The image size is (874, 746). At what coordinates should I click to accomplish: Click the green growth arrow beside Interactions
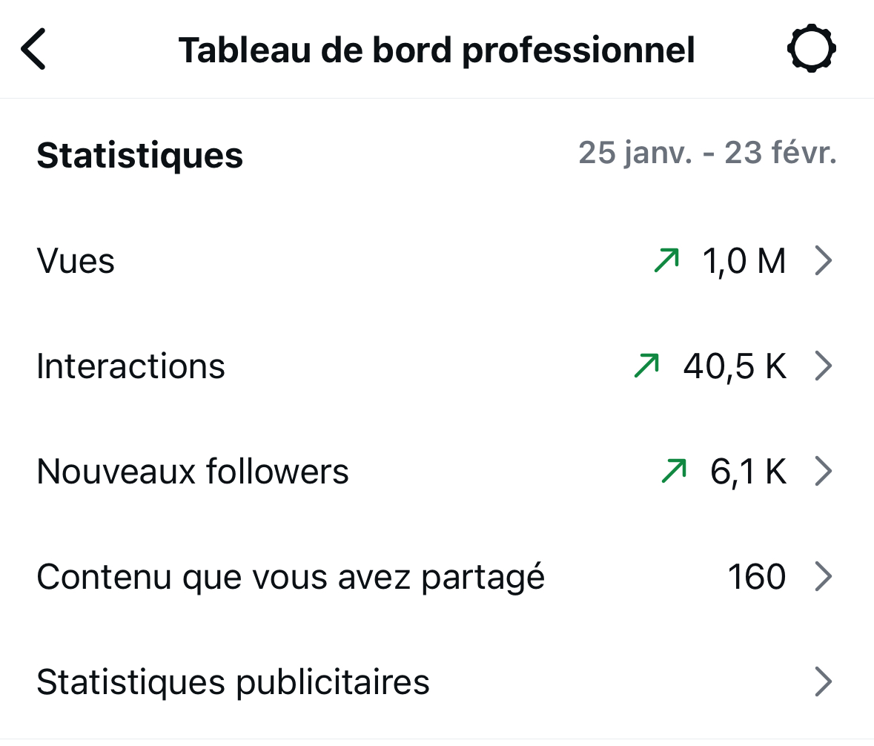(x=646, y=365)
